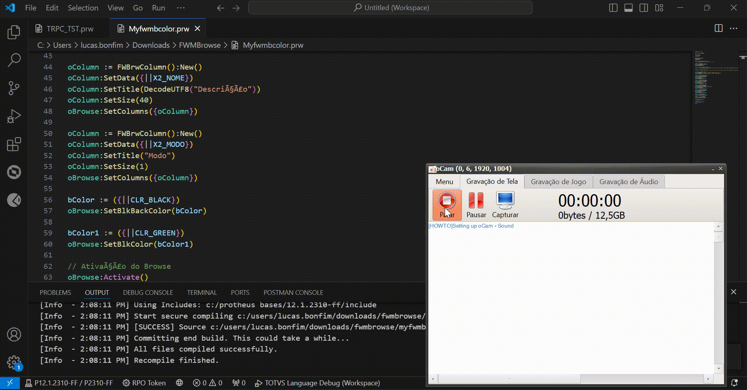
Task: Open the Source Control view
Action: point(14,88)
